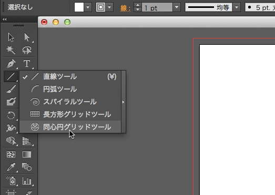Click the 均等 width profile box

click(x=209, y=7)
